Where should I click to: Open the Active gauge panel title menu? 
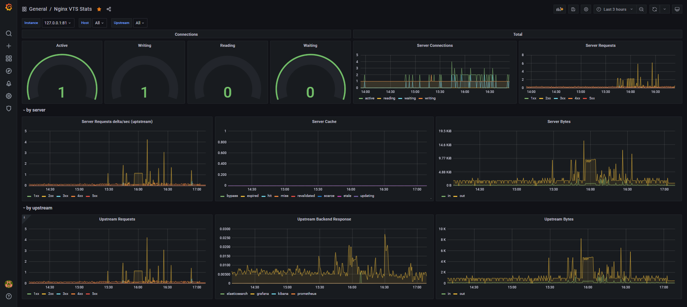pos(62,45)
